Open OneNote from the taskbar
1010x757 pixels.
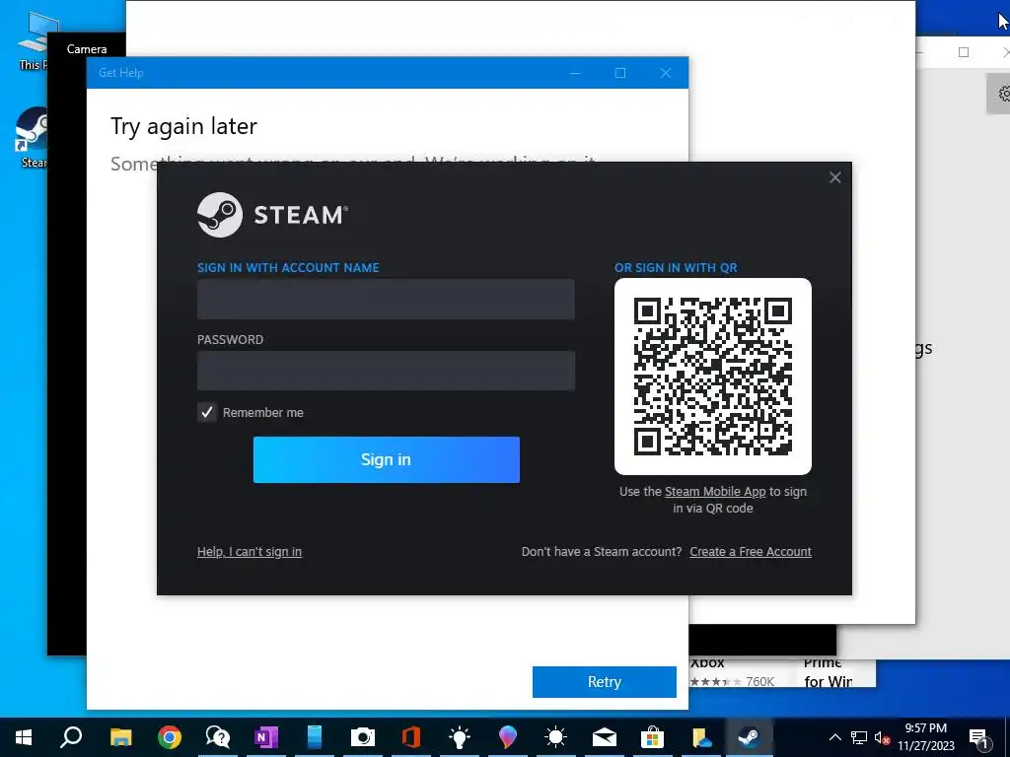266,737
